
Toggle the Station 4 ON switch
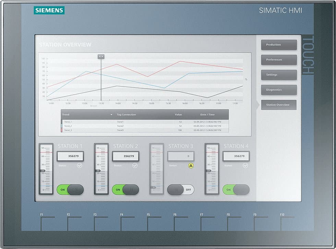point(236,190)
